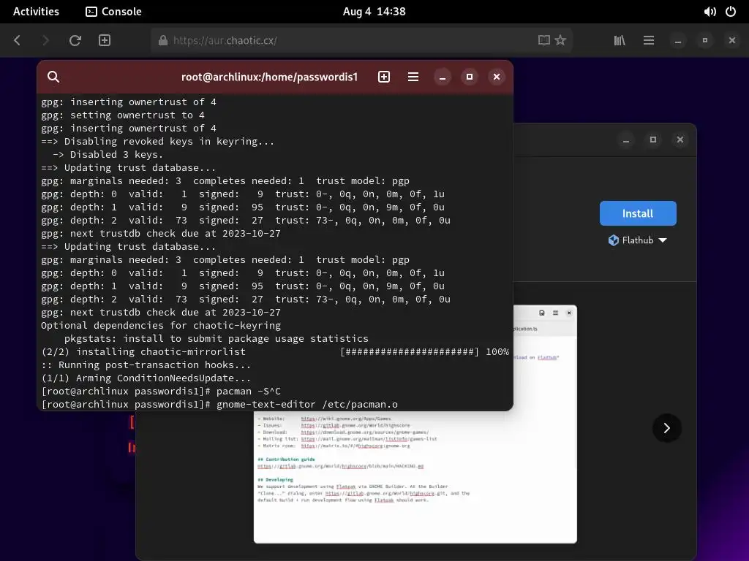Minimize the Software window
The image size is (749, 561).
(x=626, y=140)
